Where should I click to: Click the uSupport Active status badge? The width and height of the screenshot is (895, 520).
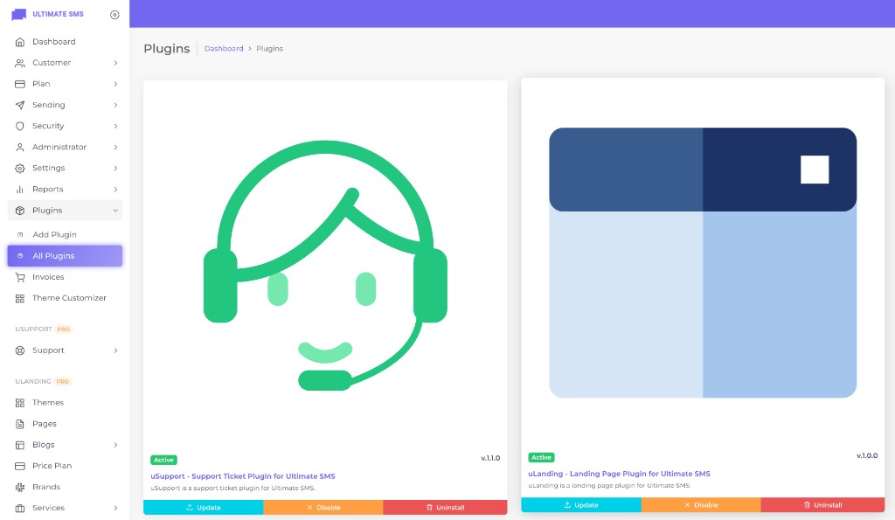click(163, 460)
